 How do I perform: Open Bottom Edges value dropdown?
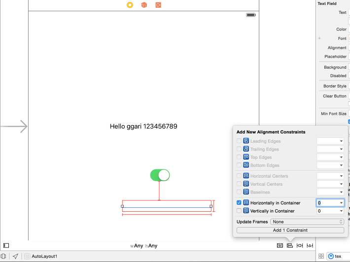tap(341, 165)
